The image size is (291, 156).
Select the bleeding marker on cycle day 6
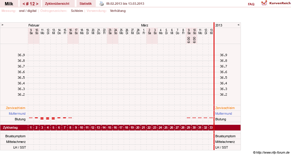(x=59, y=118)
